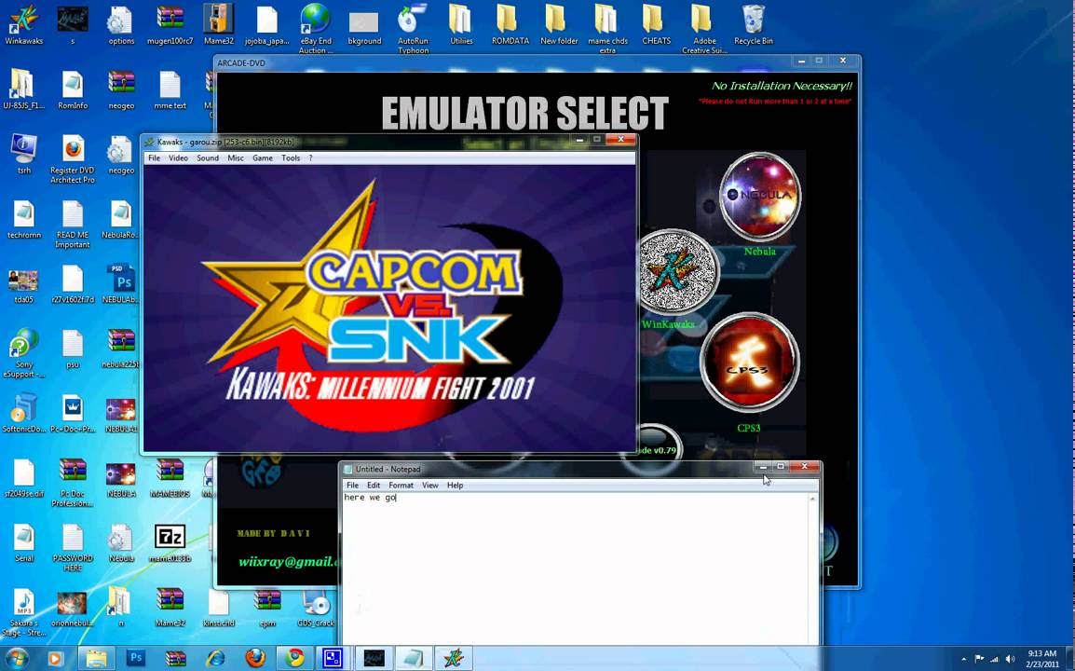
Task: Open Photoshop from the taskbar
Action: pyautogui.click(x=136, y=658)
